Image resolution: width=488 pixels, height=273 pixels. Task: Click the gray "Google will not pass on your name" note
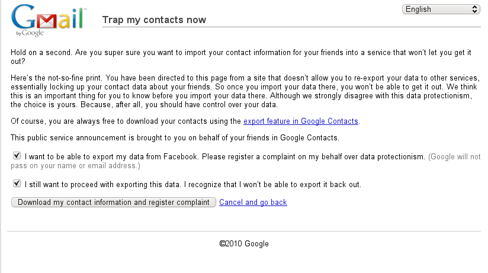tap(246, 161)
